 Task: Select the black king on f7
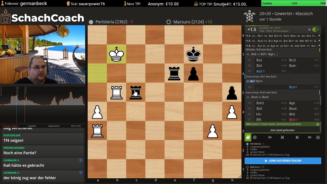coord(193,54)
